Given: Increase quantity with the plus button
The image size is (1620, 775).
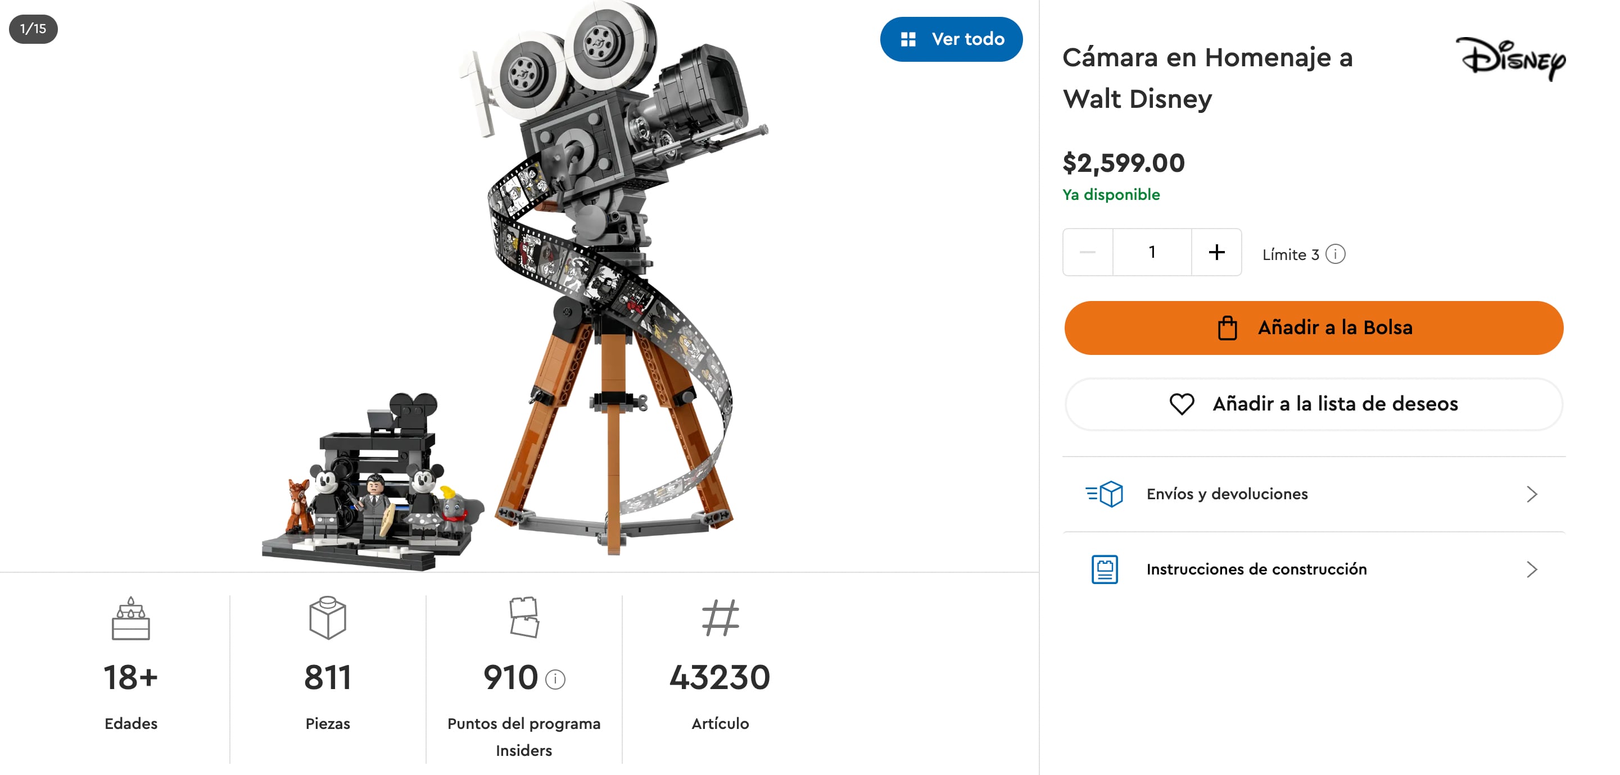Looking at the screenshot, I should tap(1216, 252).
